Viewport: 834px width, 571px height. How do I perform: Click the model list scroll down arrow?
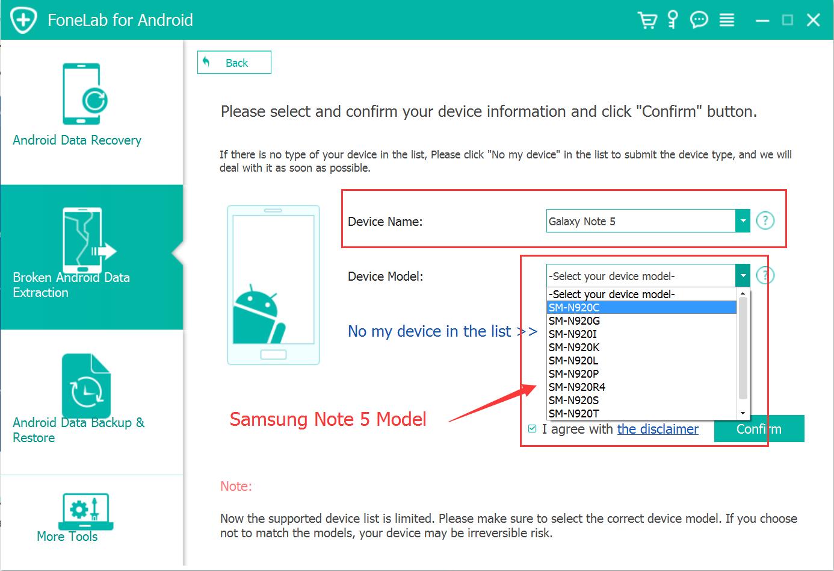pyautogui.click(x=743, y=413)
